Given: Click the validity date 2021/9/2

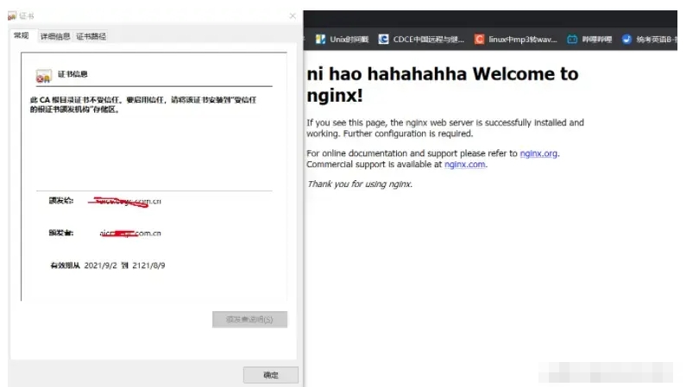Looking at the screenshot, I should 100,265.
